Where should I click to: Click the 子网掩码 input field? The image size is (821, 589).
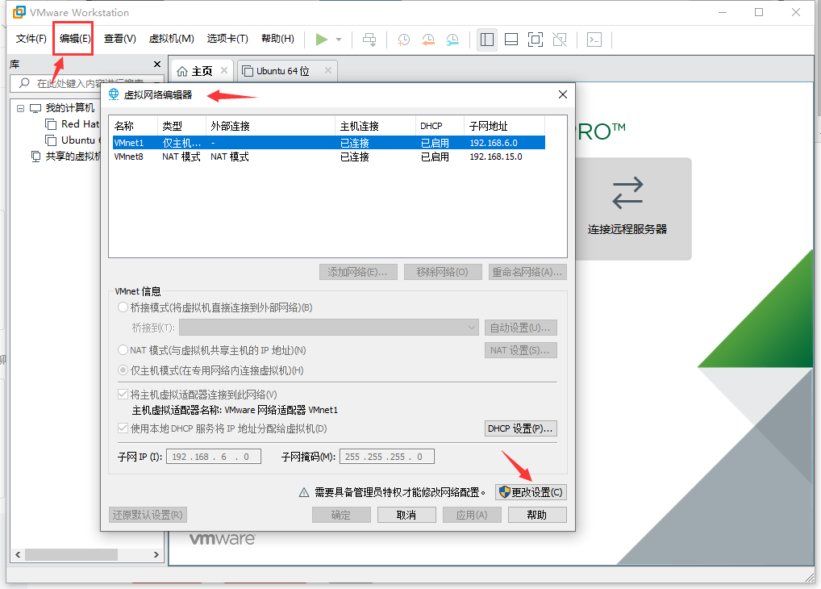pos(387,457)
